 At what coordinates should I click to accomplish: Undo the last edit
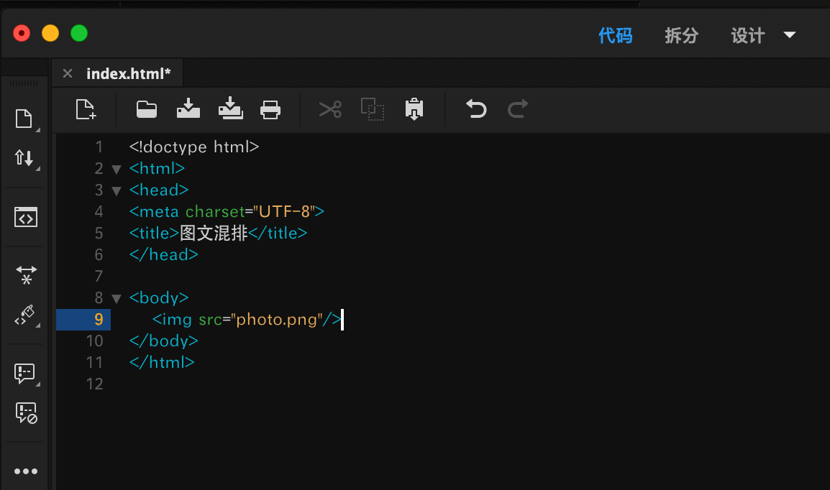coord(476,109)
